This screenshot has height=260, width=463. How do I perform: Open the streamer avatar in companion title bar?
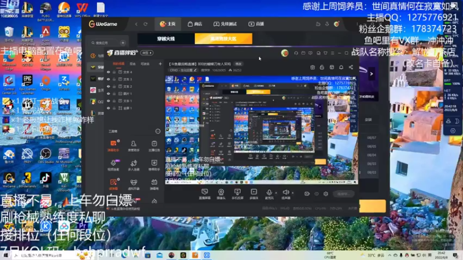tap(285, 53)
